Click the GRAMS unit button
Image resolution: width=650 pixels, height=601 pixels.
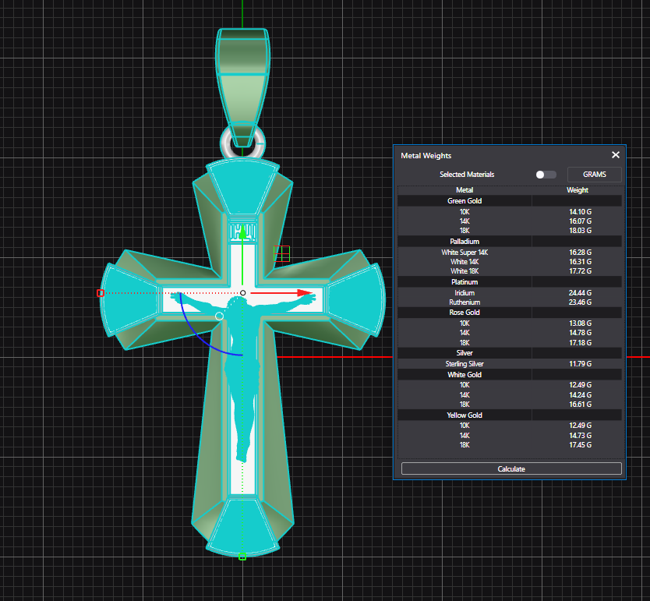point(594,175)
